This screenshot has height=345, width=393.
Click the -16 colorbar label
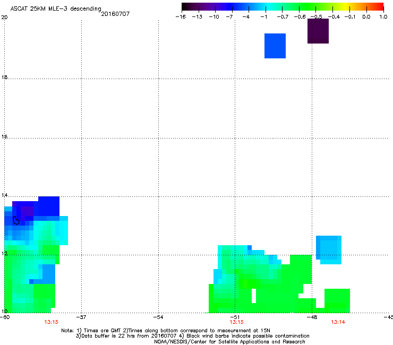(181, 17)
